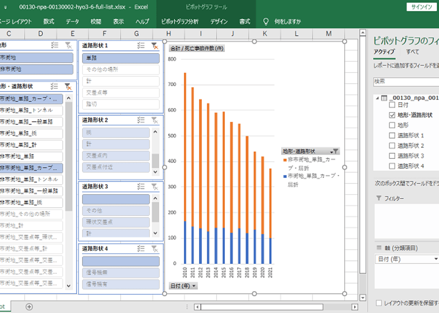Screen dimensions: 439x313
Task: Click the サインイン button
Action: pos(421,7)
